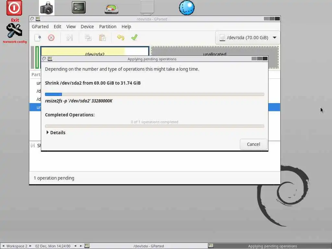Click '0 of 1 operations completed' text
Image resolution: width=332 pixels, height=249 pixels.
[155, 122]
